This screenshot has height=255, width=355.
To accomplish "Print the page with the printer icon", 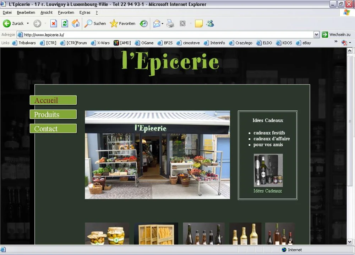I will [x=170, y=23].
